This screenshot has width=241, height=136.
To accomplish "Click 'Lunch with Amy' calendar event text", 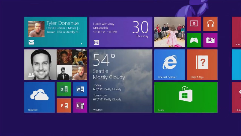I will click(103, 24).
